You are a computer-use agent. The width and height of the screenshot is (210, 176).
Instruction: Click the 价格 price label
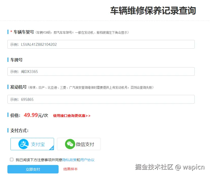(16, 115)
